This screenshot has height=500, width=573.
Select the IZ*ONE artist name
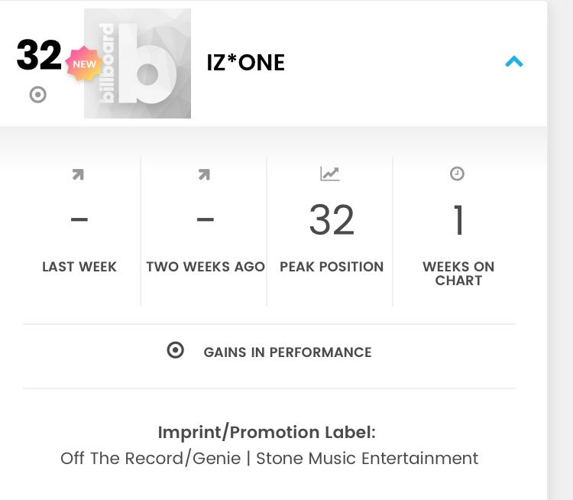[245, 63]
